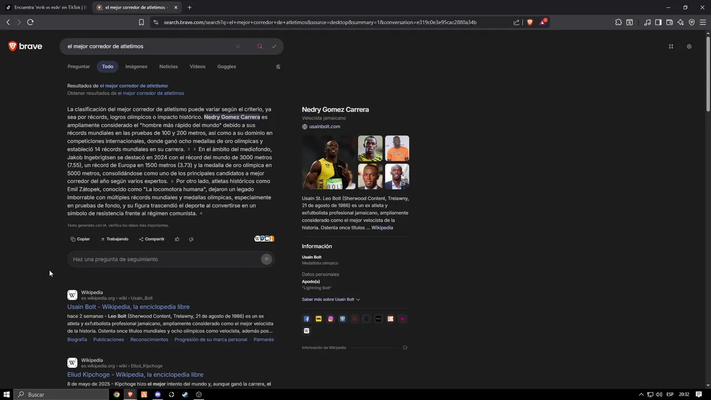711x400 pixels.
Task: Open Windows Start menu
Action: [x=7, y=394]
